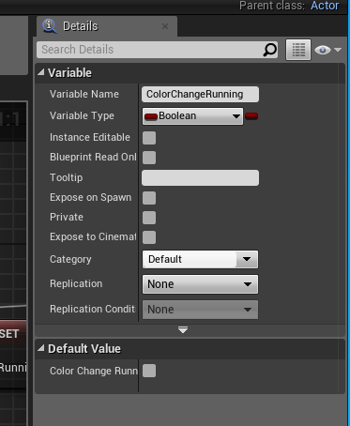The image size is (350, 426).
Task: Click the Variable Type label
Action: tap(82, 116)
